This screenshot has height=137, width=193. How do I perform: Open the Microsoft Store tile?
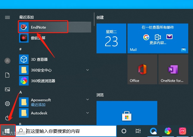point(127,113)
